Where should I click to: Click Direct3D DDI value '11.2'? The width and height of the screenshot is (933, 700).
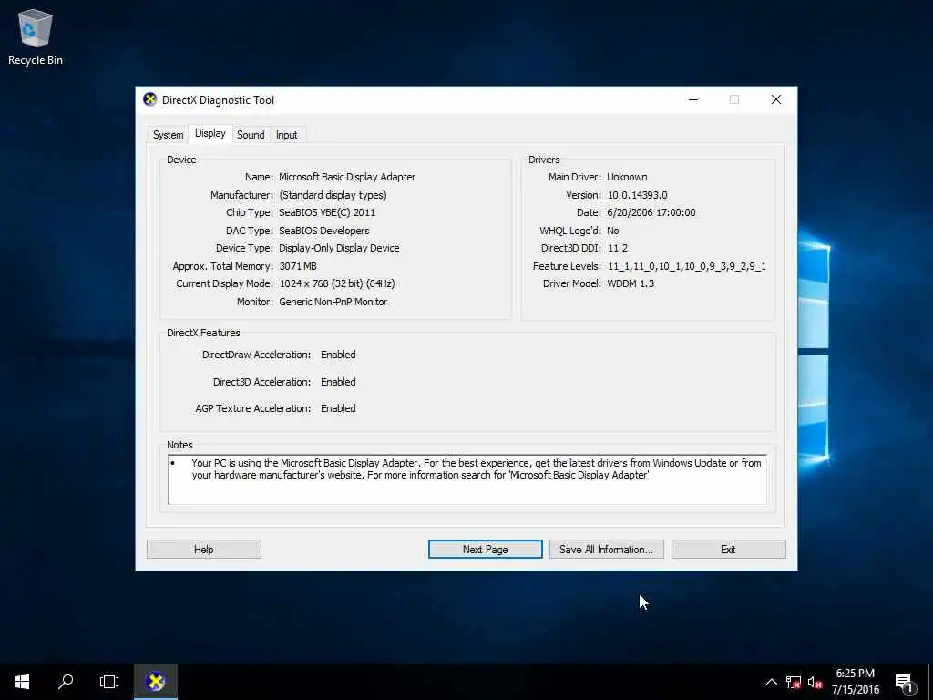click(x=617, y=248)
